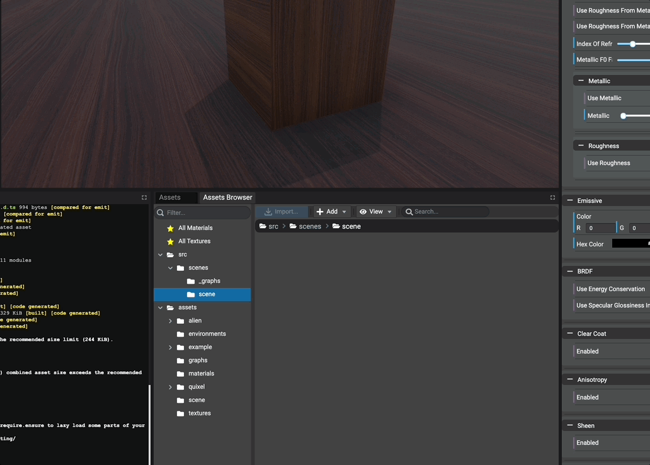Toggle the Use Metallic option
This screenshot has width=650, height=465.
tap(604, 98)
